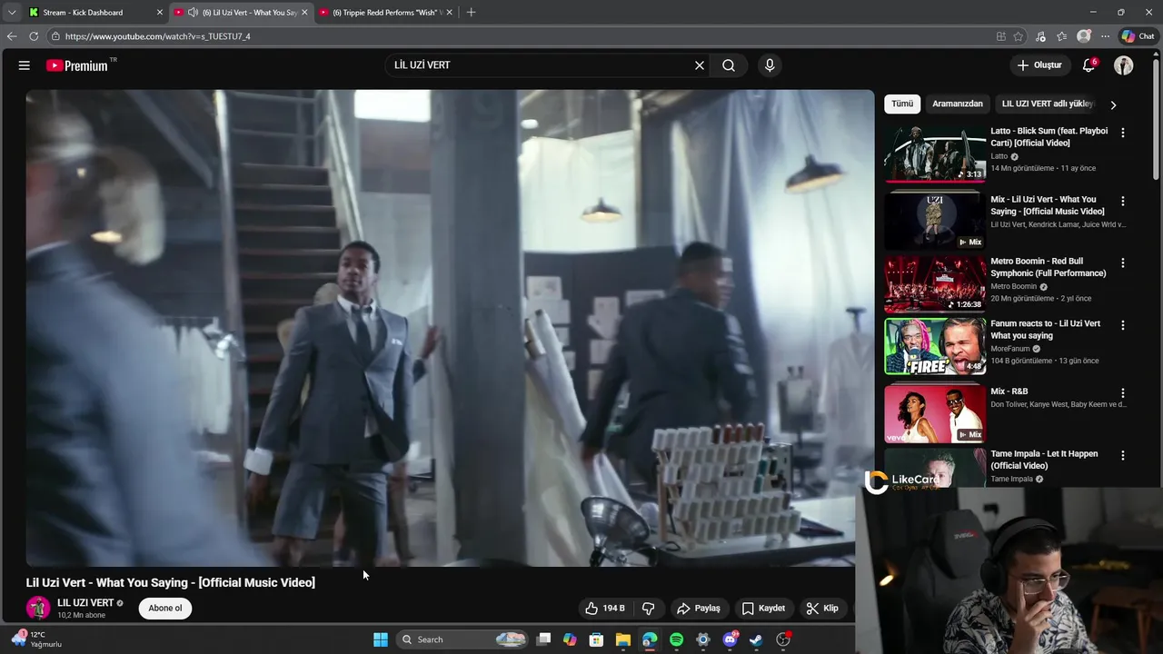
Task: Like the video with thumbs up
Action: (605, 609)
